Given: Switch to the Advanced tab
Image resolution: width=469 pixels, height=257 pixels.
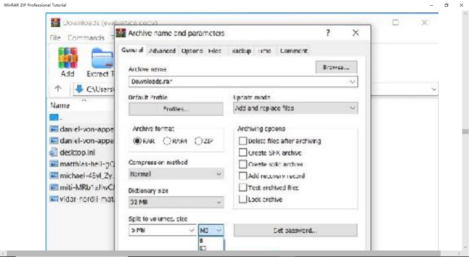Looking at the screenshot, I should [162, 51].
